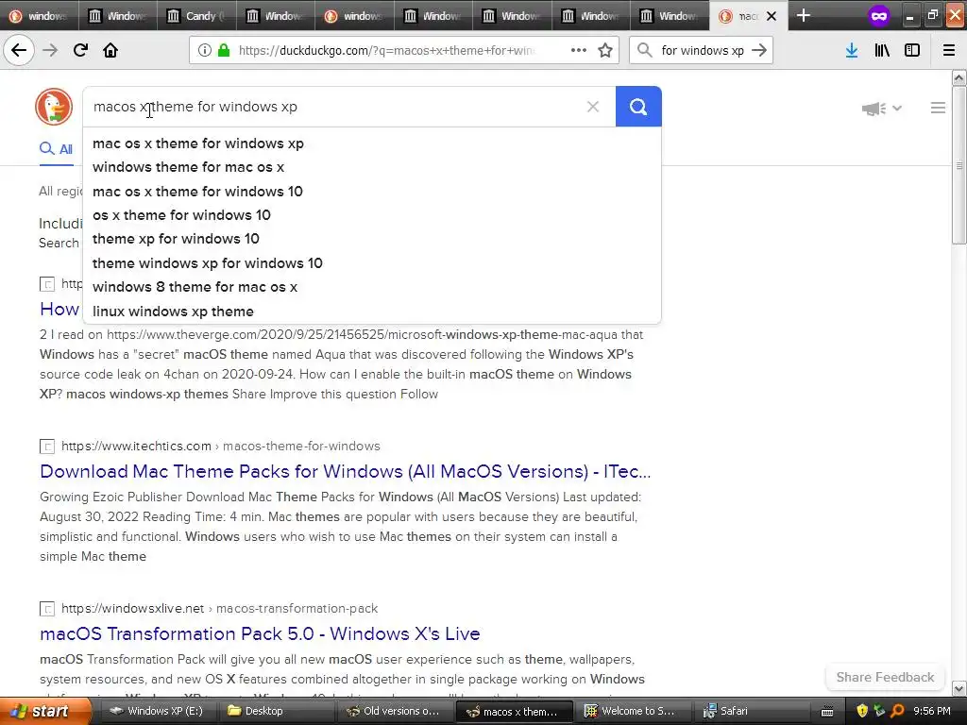Clear the DuckDuckGo search box

click(x=593, y=107)
